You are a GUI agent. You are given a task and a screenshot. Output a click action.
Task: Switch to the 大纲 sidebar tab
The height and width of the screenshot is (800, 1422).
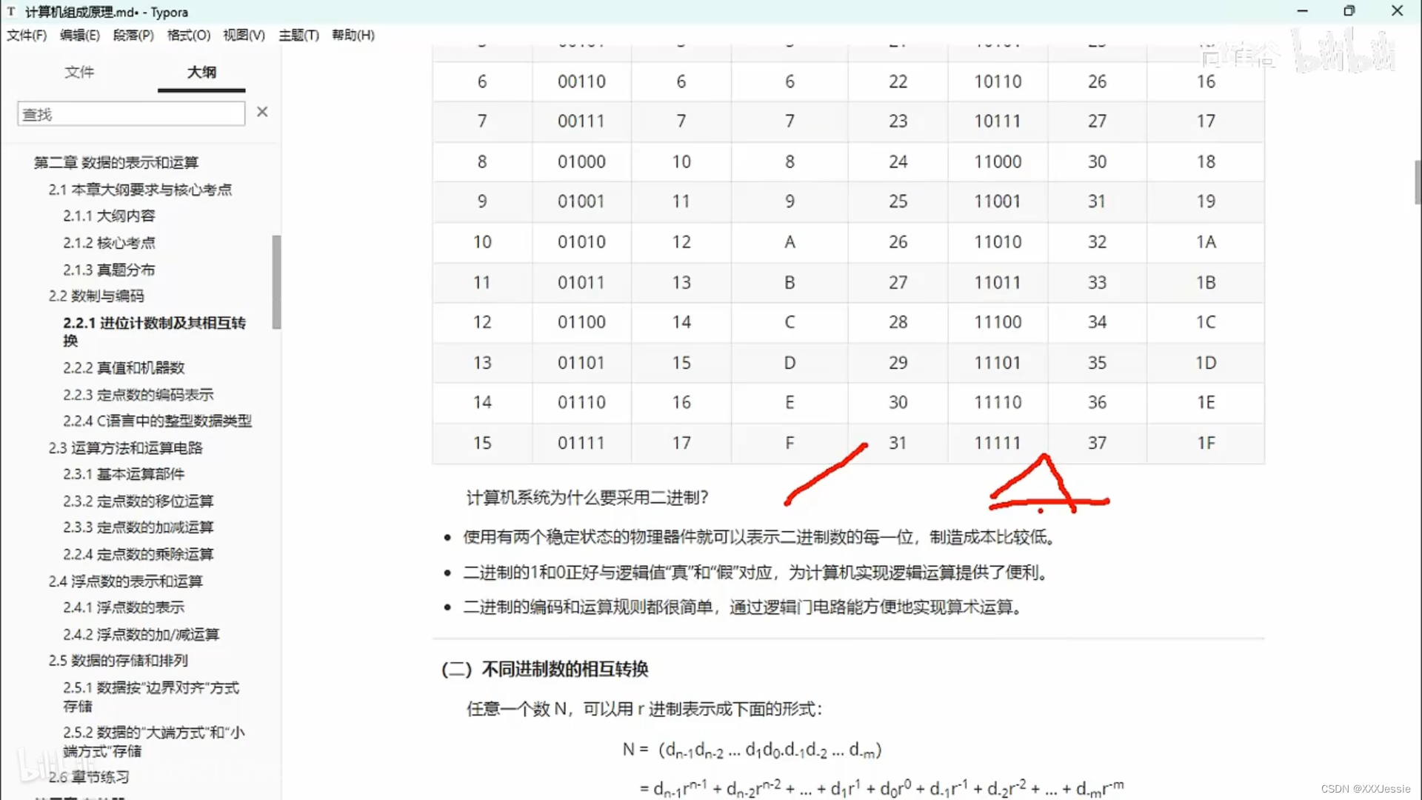tap(201, 72)
